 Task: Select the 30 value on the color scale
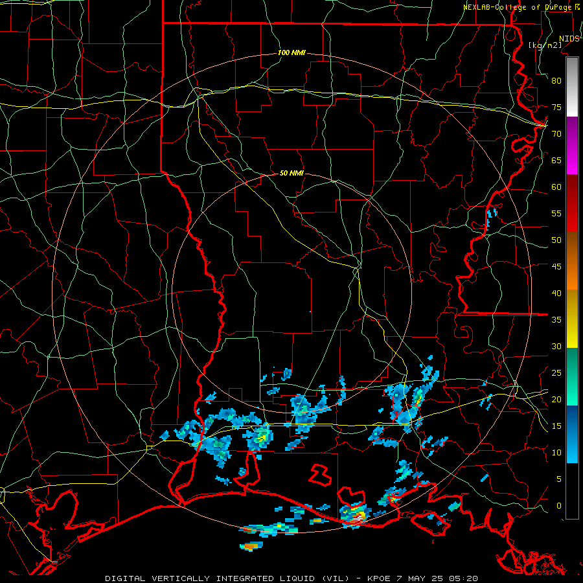point(556,346)
